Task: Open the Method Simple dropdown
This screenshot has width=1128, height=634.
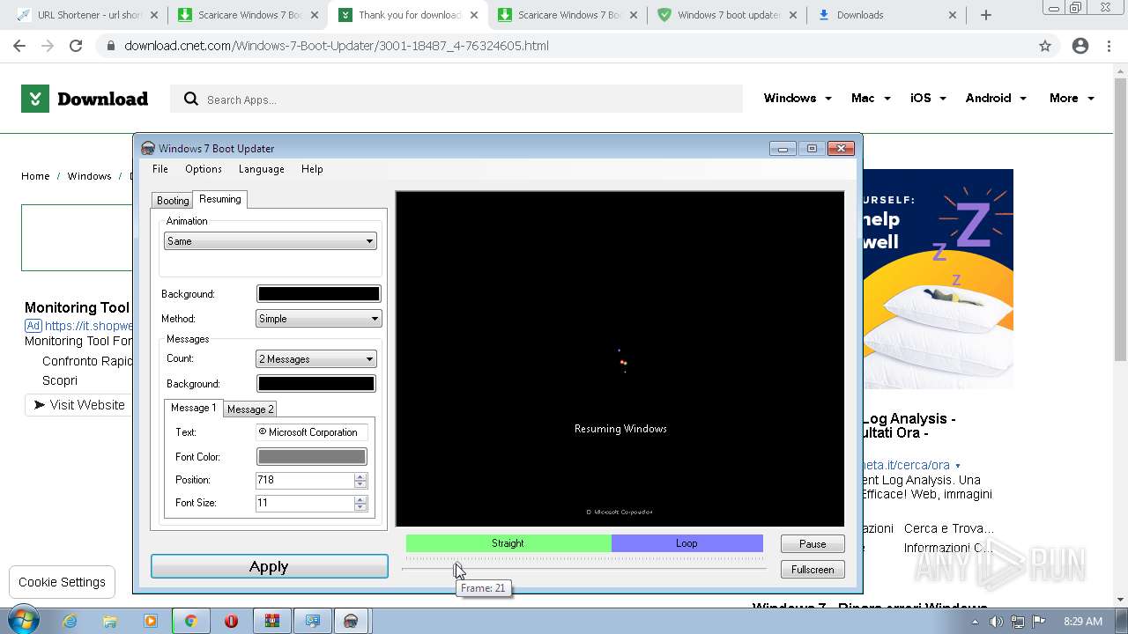Action: pos(319,319)
